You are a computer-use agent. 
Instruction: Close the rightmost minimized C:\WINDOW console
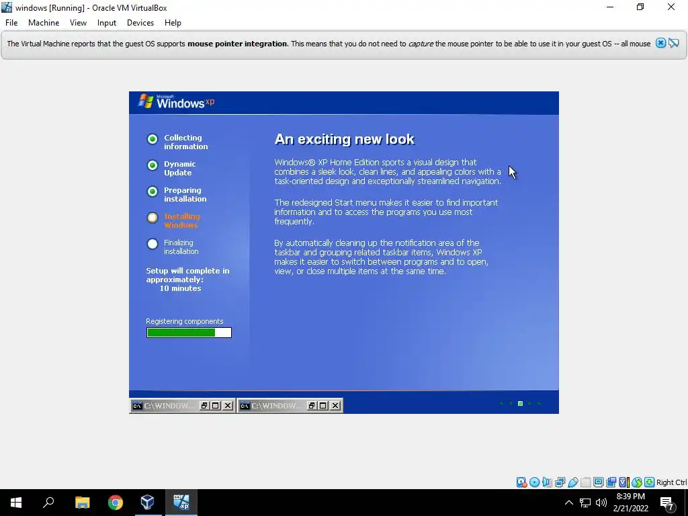pyautogui.click(x=335, y=406)
